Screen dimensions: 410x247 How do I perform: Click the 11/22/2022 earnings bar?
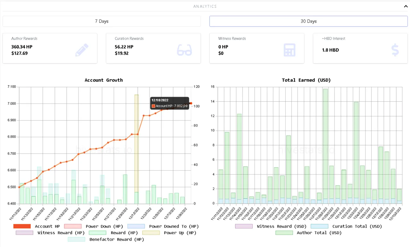point(289,167)
